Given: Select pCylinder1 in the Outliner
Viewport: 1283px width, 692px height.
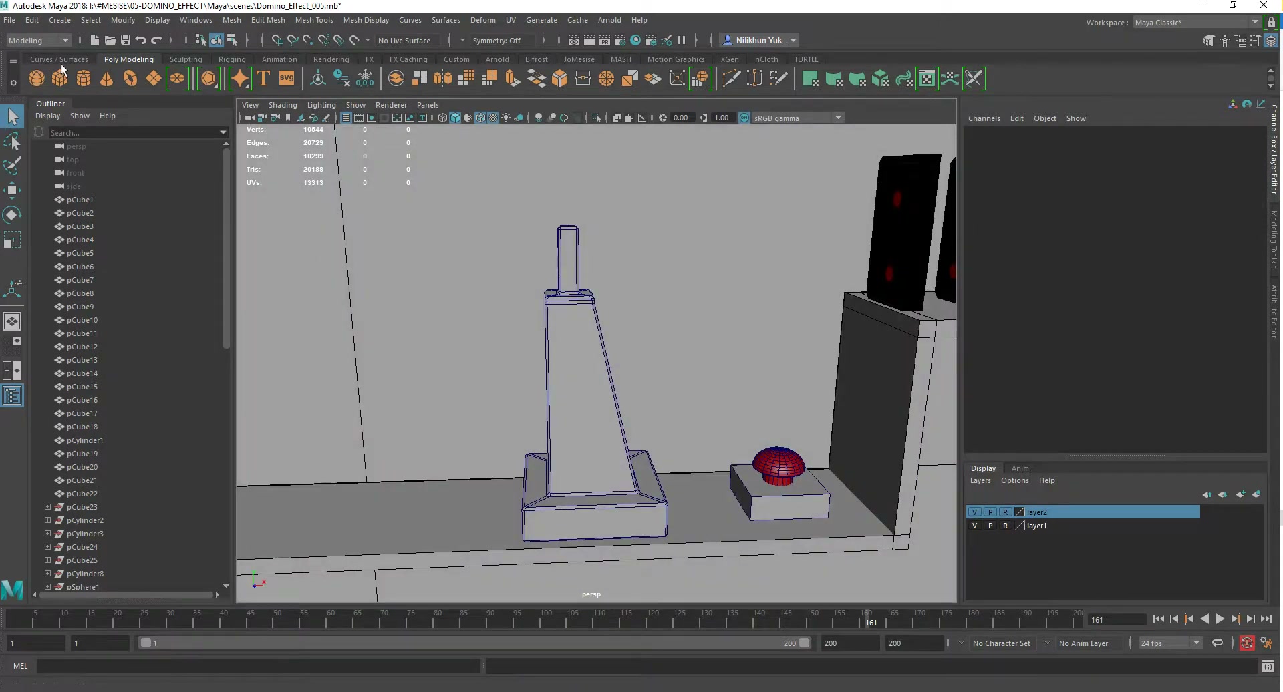Looking at the screenshot, I should click(x=85, y=440).
